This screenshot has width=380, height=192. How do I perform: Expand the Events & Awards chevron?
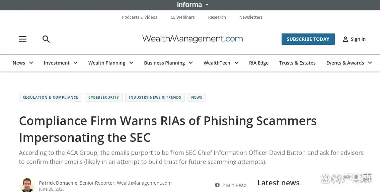(x=370, y=63)
